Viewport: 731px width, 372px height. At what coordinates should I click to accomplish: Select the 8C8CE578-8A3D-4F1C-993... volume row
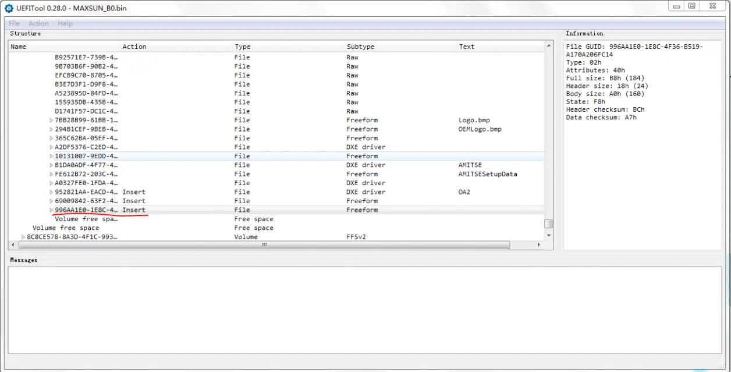click(276, 237)
